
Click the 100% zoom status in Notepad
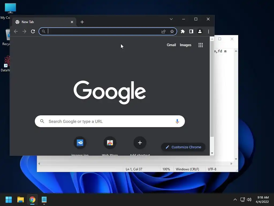pyautogui.click(x=166, y=169)
